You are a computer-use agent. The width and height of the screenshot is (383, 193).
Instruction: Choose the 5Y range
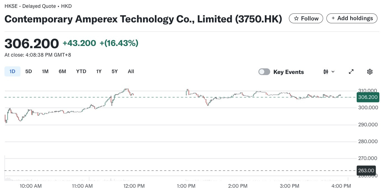click(115, 71)
